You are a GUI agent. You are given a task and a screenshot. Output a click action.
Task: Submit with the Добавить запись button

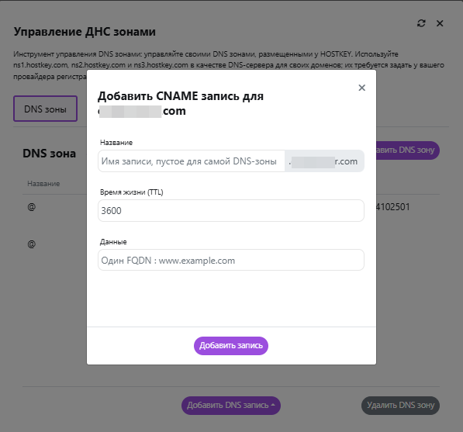pyautogui.click(x=231, y=346)
